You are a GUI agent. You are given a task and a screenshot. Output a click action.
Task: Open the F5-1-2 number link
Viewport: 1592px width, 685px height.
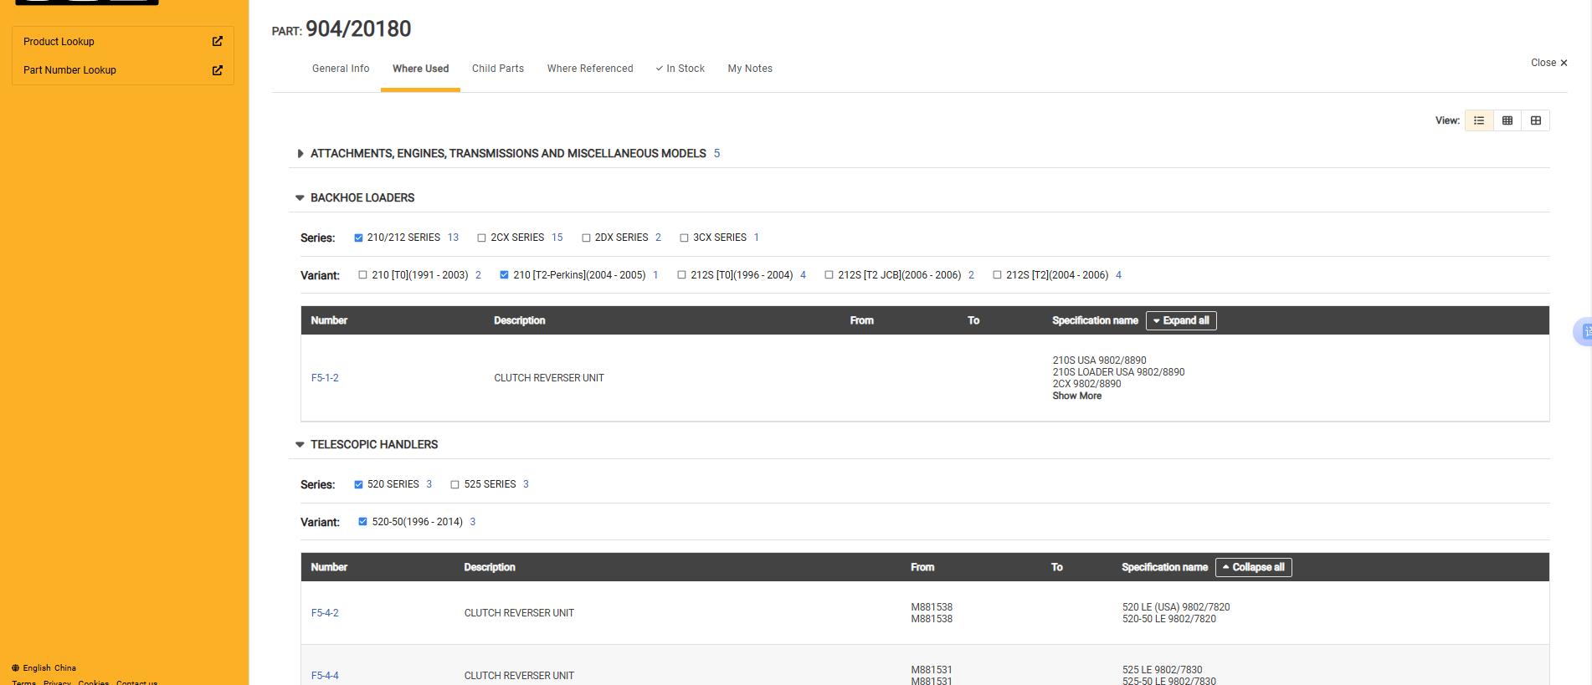pos(325,378)
